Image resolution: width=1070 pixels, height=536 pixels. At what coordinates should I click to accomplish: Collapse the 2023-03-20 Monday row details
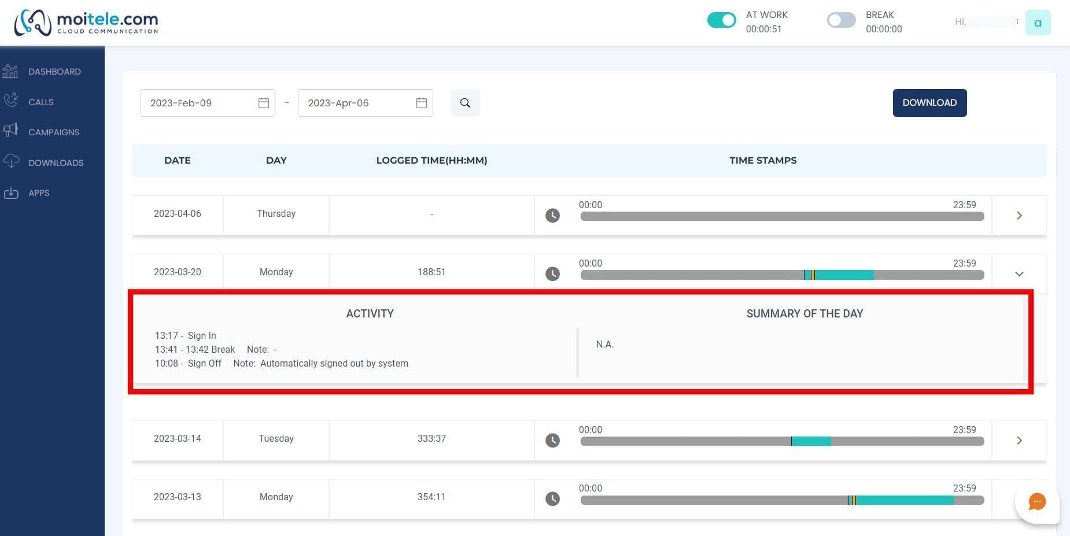tap(1019, 273)
